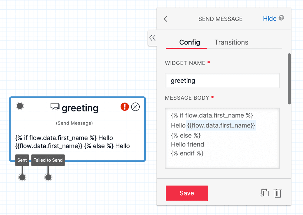Click the speech bubble icon on the greeting widget

coord(55,107)
